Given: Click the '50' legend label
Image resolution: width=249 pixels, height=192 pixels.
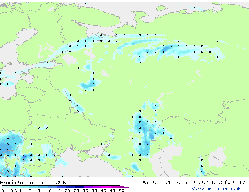Looking at the screenshot, I should 121,190.
